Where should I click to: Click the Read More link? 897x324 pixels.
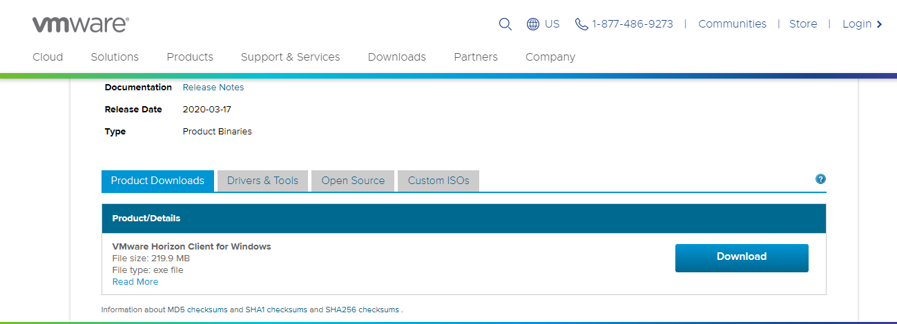(135, 282)
